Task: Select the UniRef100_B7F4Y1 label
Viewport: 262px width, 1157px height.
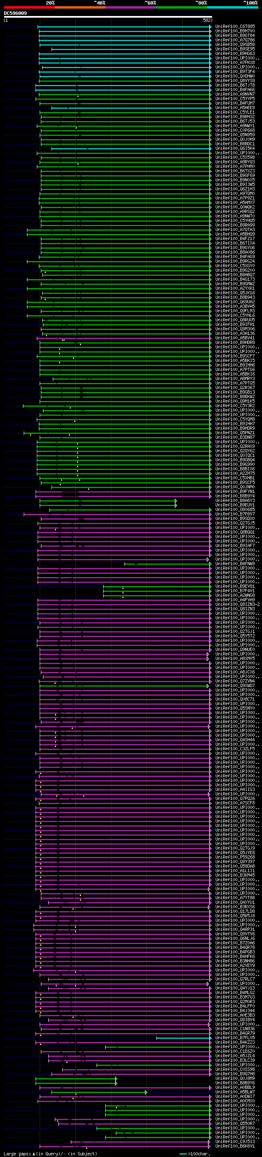Action: tap(235, 591)
